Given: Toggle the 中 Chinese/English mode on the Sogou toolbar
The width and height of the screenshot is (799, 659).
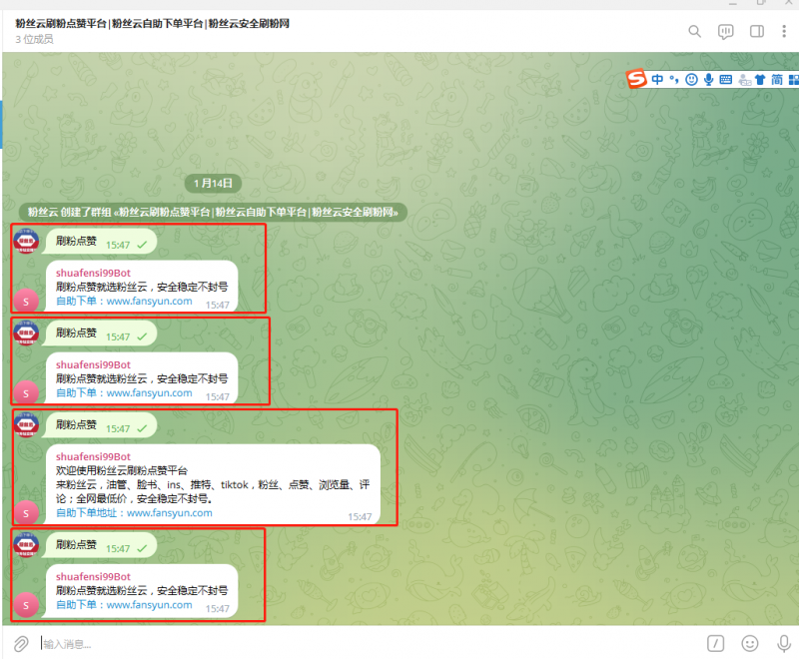Looking at the screenshot, I should [x=657, y=80].
